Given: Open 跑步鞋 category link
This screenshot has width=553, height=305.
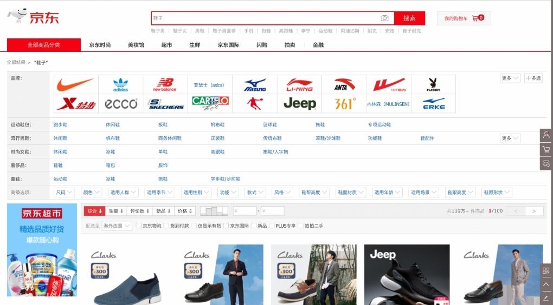Looking at the screenshot, I should pyautogui.click(x=60, y=124).
